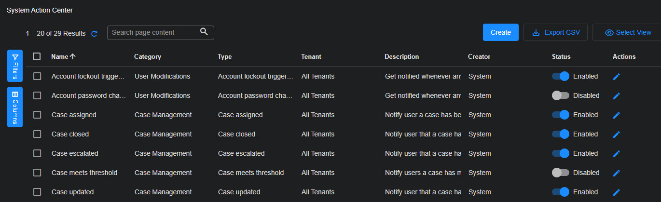
Task: Edit the Account lockout triggered action
Action: click(x=616, y=76)
